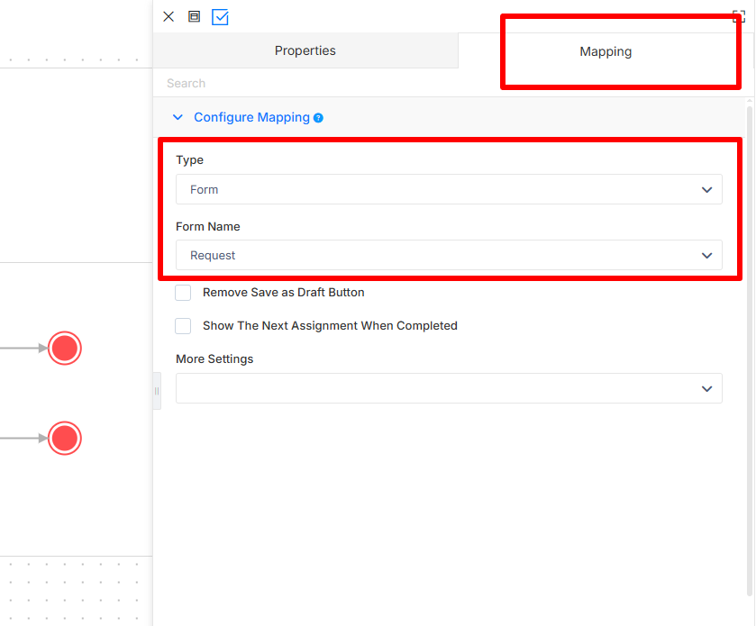Select the upper red end event circle
The image size is (756, 626).
coord(65,348)
